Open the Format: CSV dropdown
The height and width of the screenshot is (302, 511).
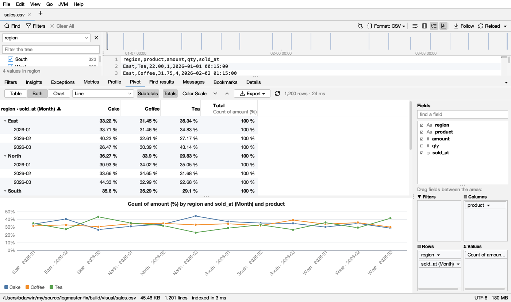click(x=386, y=26)
